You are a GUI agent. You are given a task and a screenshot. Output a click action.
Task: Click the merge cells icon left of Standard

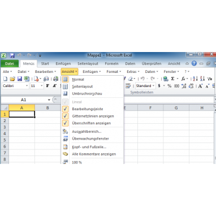click(128, 86)
